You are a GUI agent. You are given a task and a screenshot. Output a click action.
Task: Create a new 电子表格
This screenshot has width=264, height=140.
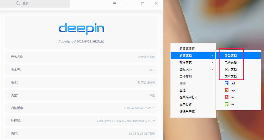click(x=238, y=62)
